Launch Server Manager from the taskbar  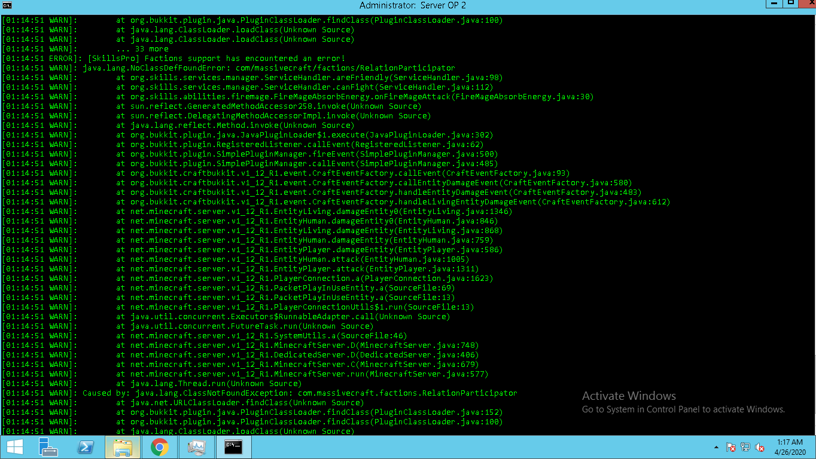[x=48, y=446]
